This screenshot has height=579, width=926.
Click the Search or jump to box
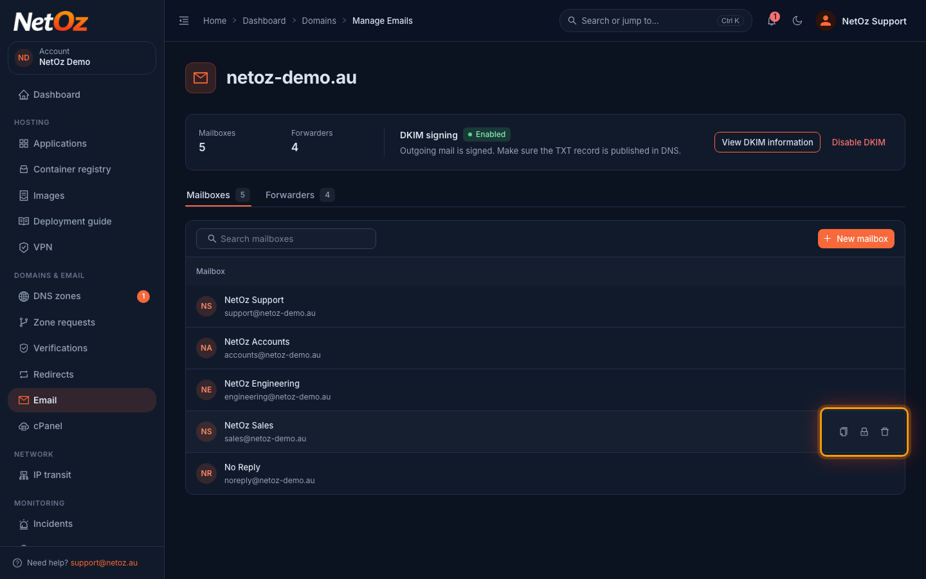coord(656,21)
